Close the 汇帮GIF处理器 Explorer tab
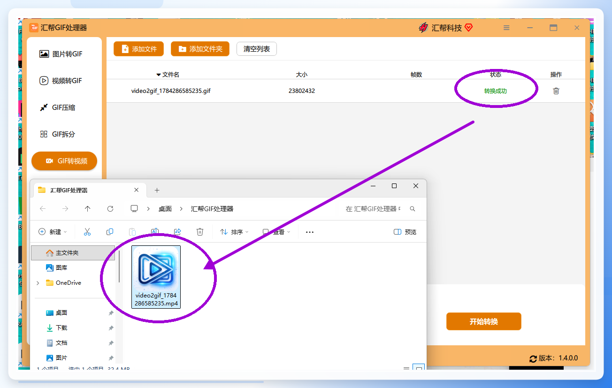612x388 pixels. 137,190
